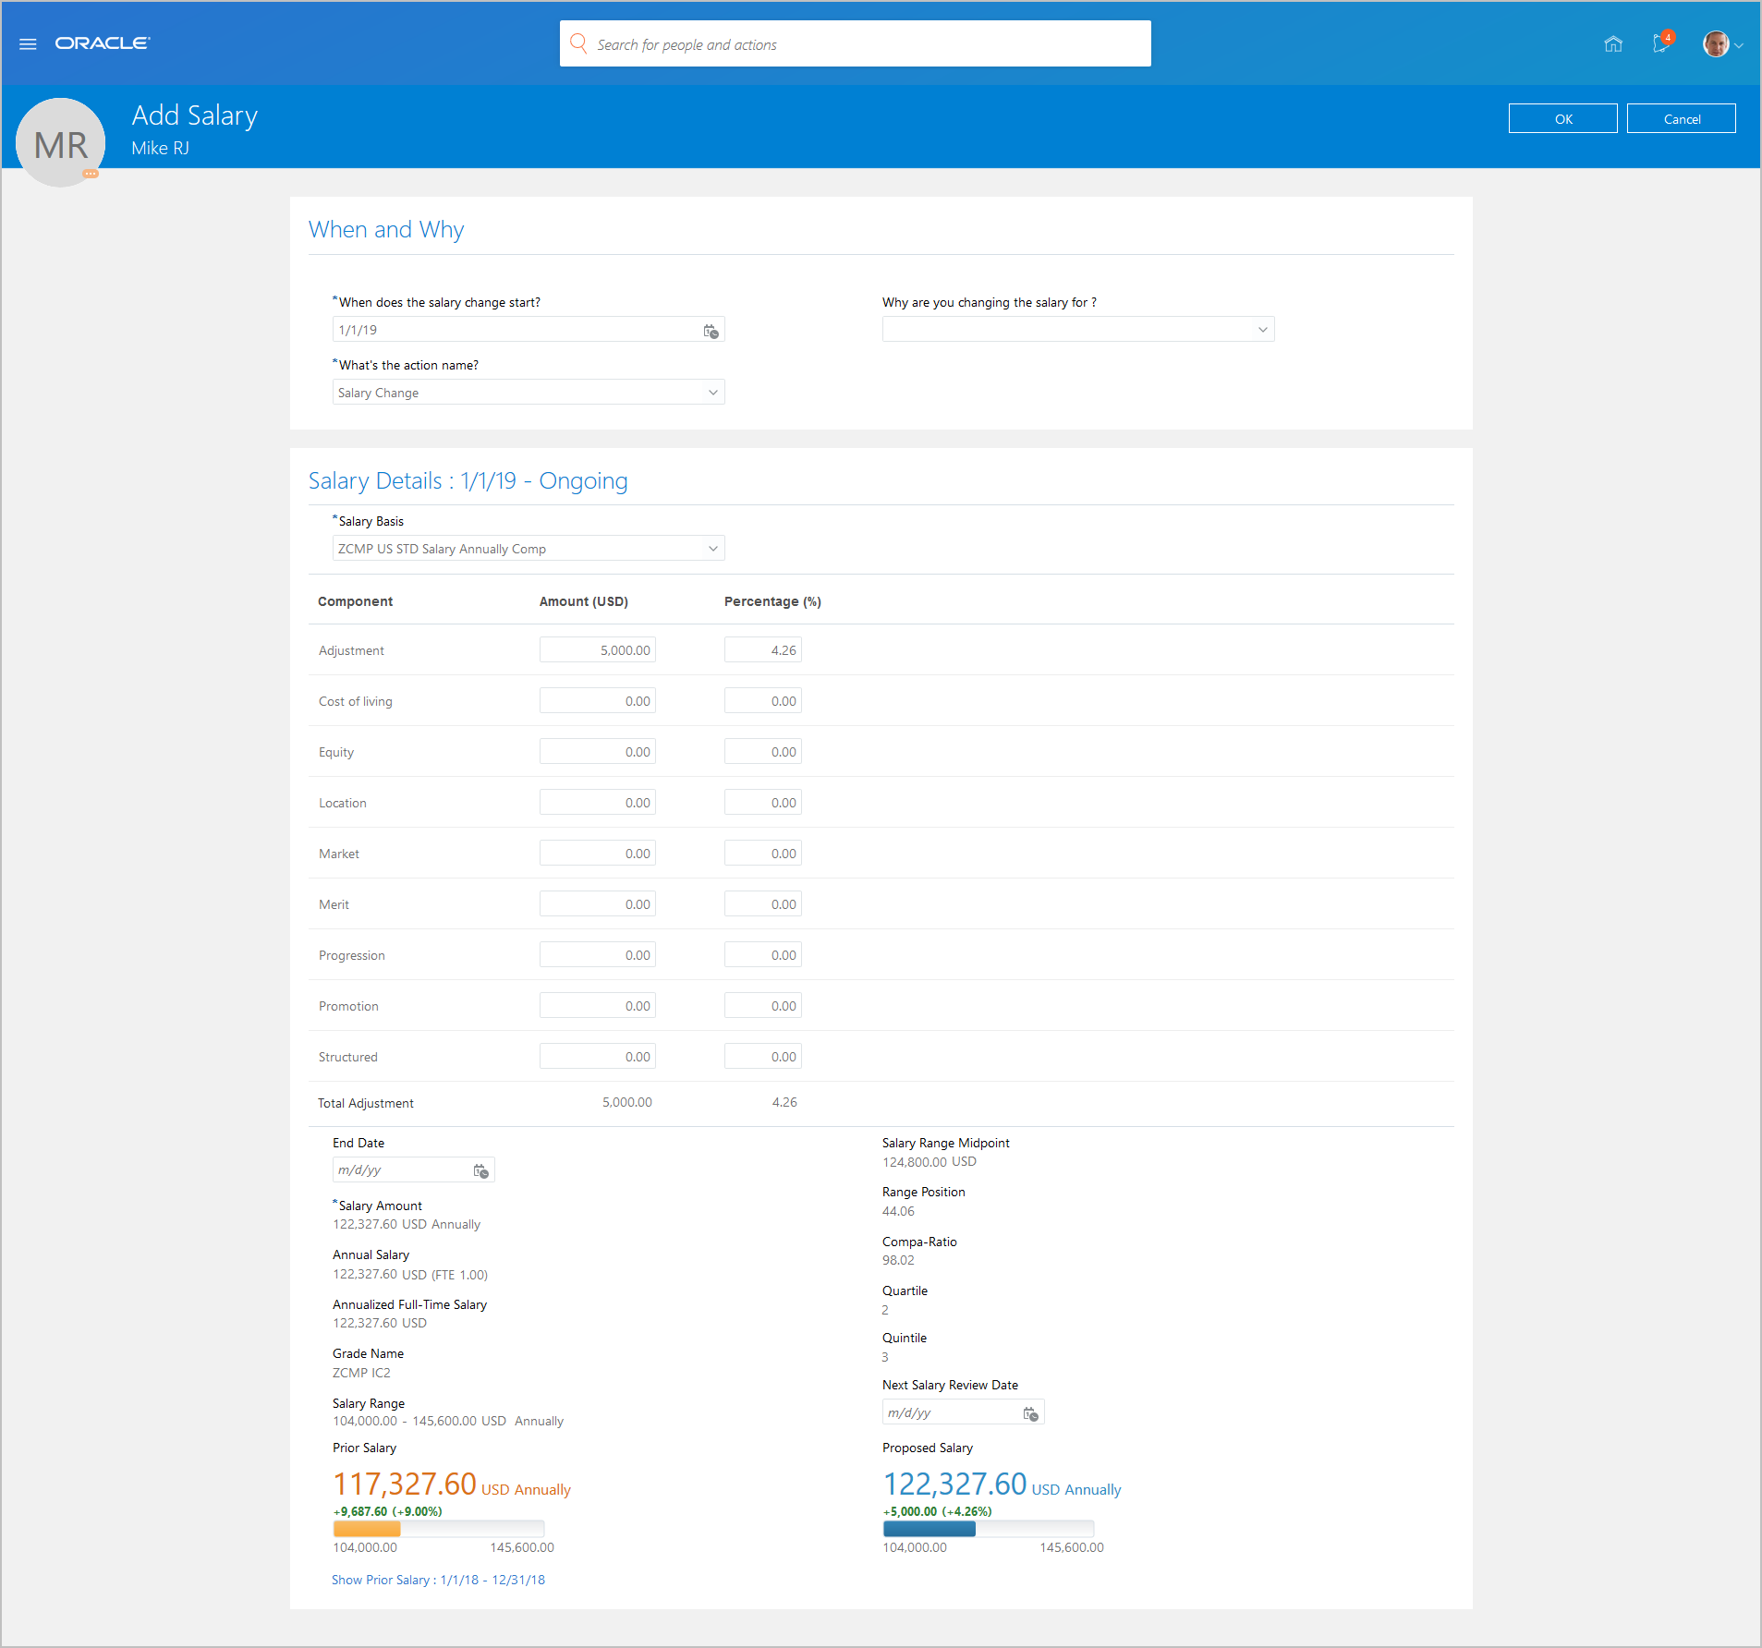
Task: Click the MR avatar actions badge
Action: (91, 173)
